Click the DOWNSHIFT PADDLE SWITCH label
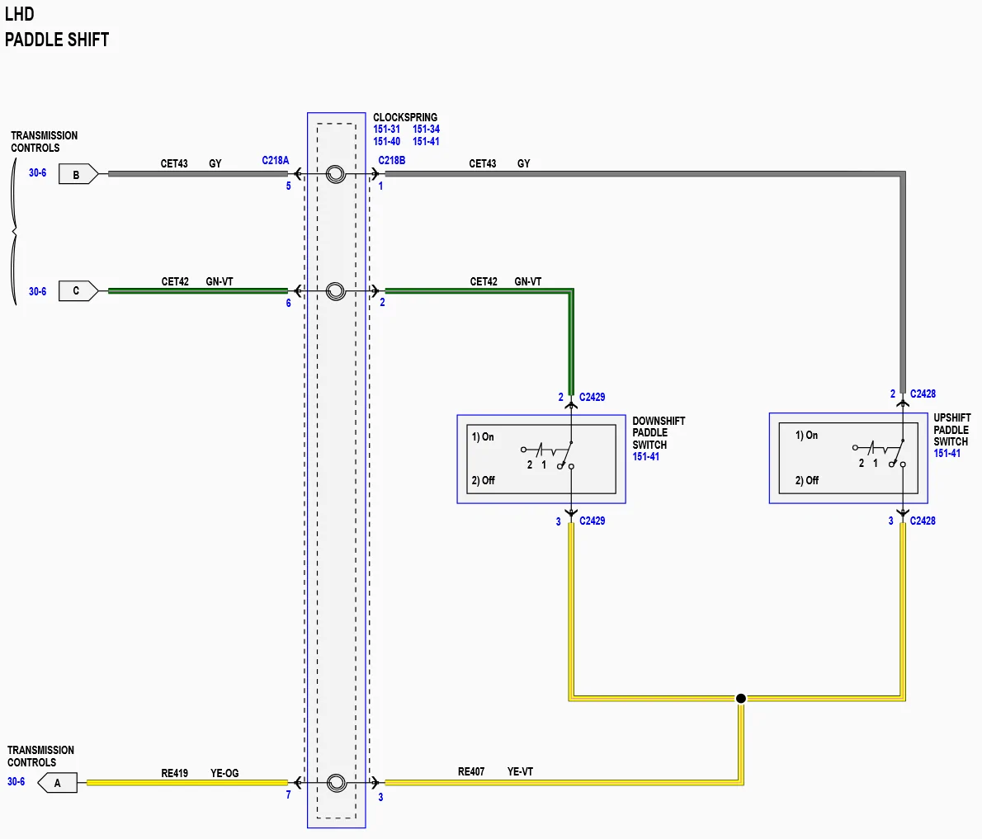The width and height of the screenshot is (982, 839). click(659, 432)
